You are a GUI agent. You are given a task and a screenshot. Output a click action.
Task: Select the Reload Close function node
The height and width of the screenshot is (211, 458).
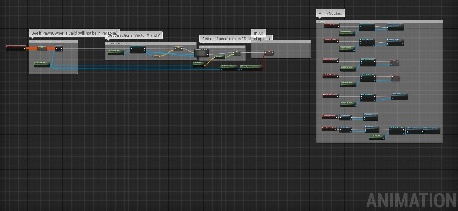click(372, 129)
